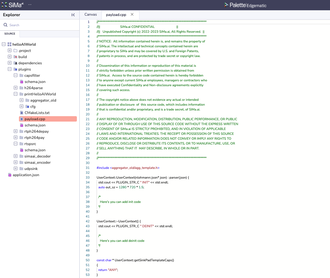Screen dimensions: 330x278
Task: Expand the dependencies folder
Action: coord(10,63)
